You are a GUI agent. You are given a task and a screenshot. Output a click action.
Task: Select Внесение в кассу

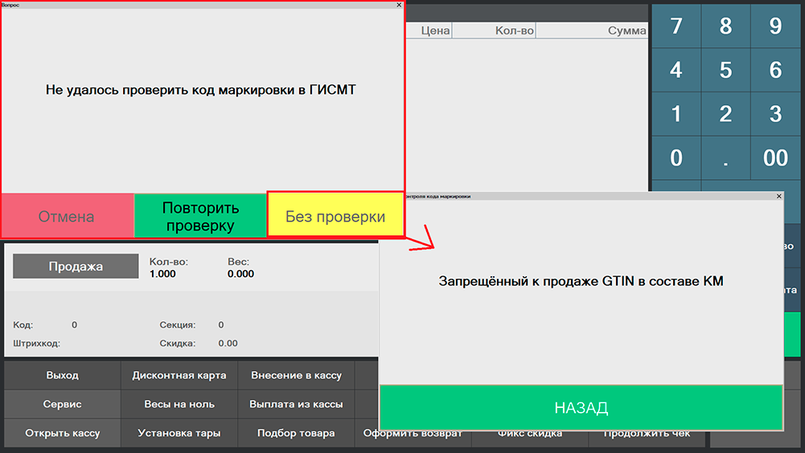click(x=296, y=375)
